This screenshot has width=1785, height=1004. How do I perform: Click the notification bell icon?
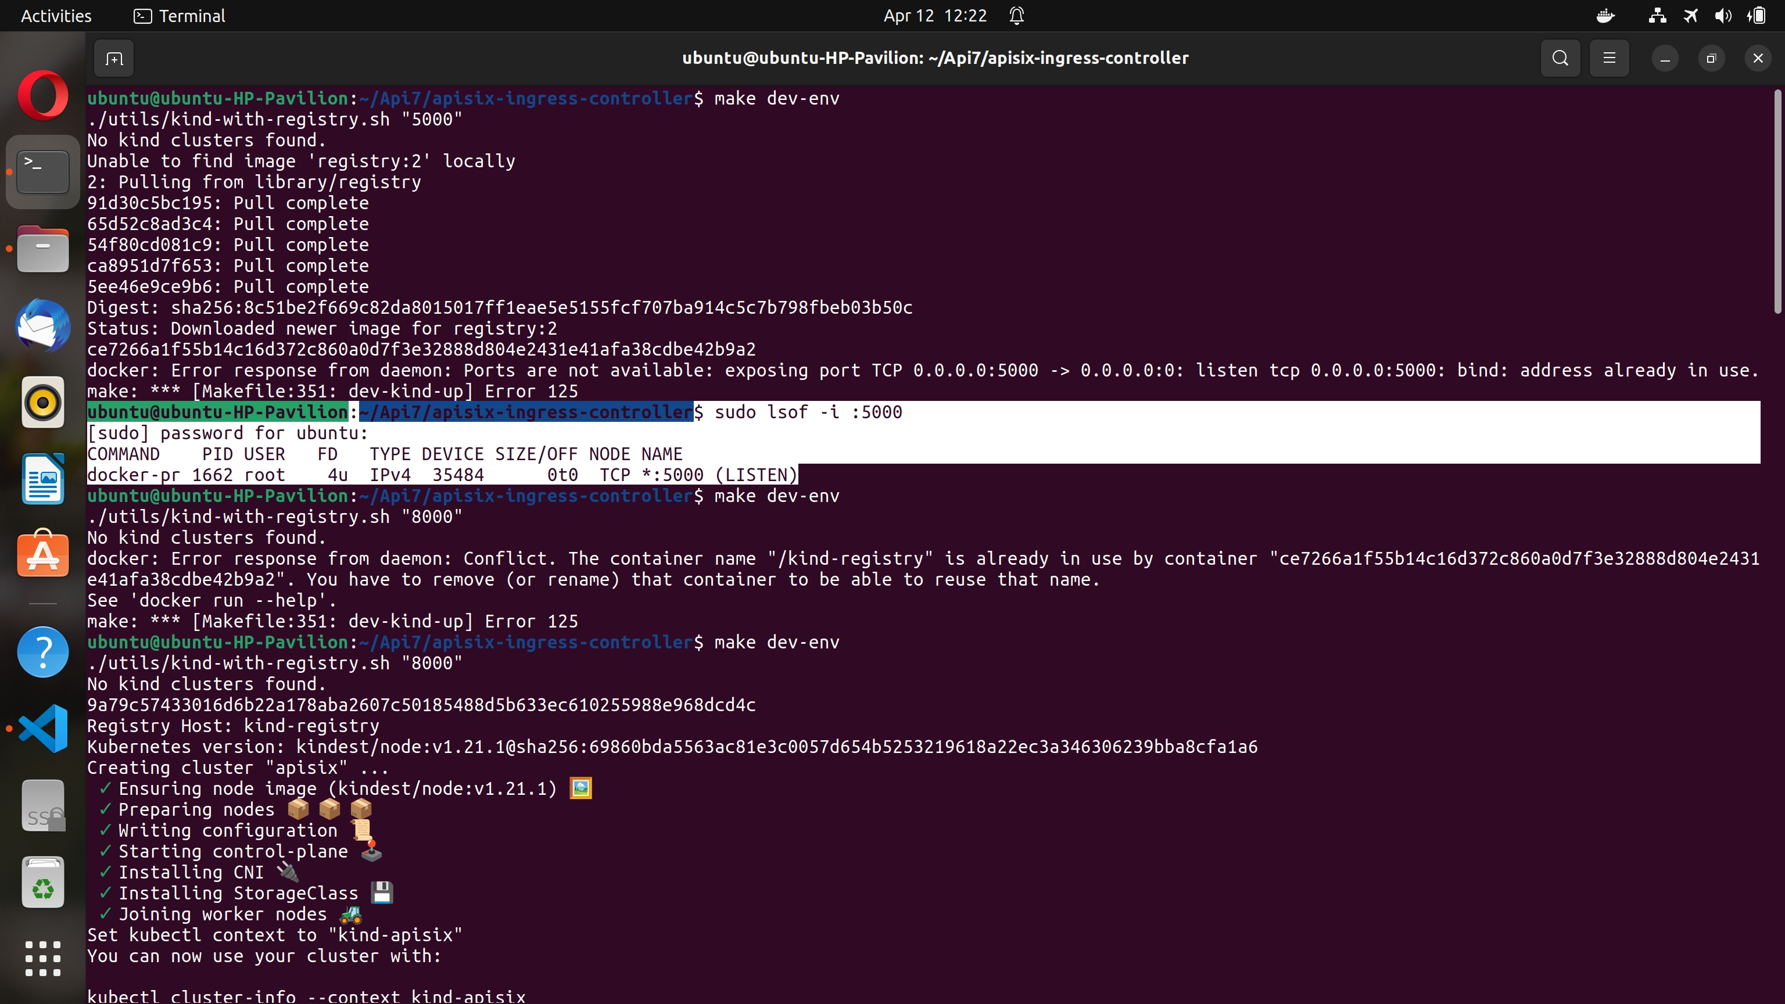click(1016, 16)
